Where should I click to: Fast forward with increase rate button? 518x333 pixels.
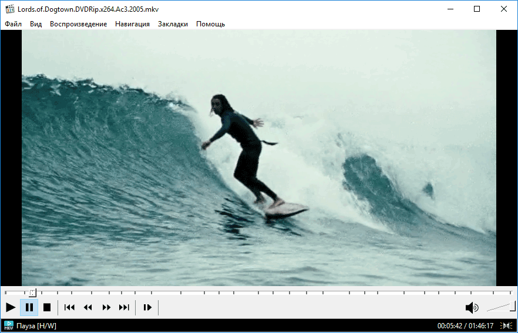(x=106, y=308)
